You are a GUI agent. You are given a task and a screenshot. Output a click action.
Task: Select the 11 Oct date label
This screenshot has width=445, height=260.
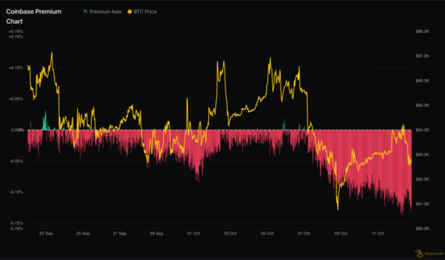[x=378, y=233]
